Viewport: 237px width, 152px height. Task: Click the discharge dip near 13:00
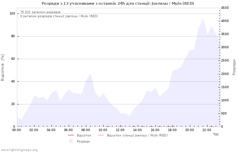tap(129, 116)
